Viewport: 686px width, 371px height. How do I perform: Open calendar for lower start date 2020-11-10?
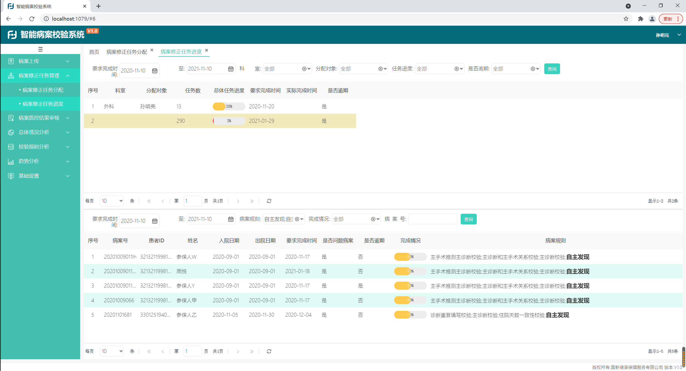pos(155,221)
